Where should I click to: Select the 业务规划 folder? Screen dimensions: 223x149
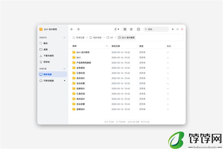click(x=127, y=68)
